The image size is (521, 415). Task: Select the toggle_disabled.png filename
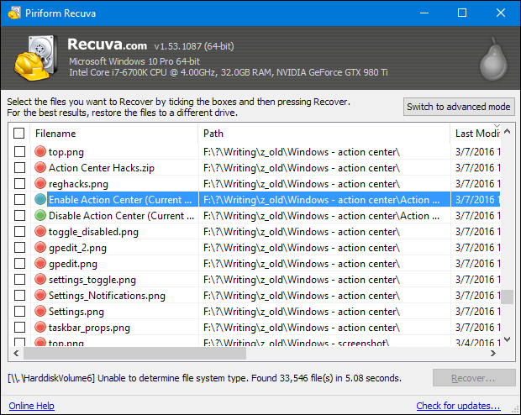click(x=93, y=232)
